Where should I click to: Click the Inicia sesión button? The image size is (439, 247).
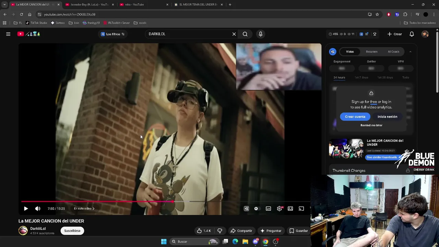point(388,117)
